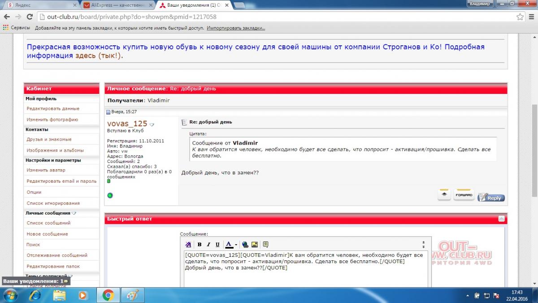Open the Windows Start menu

tap(10, 295)
